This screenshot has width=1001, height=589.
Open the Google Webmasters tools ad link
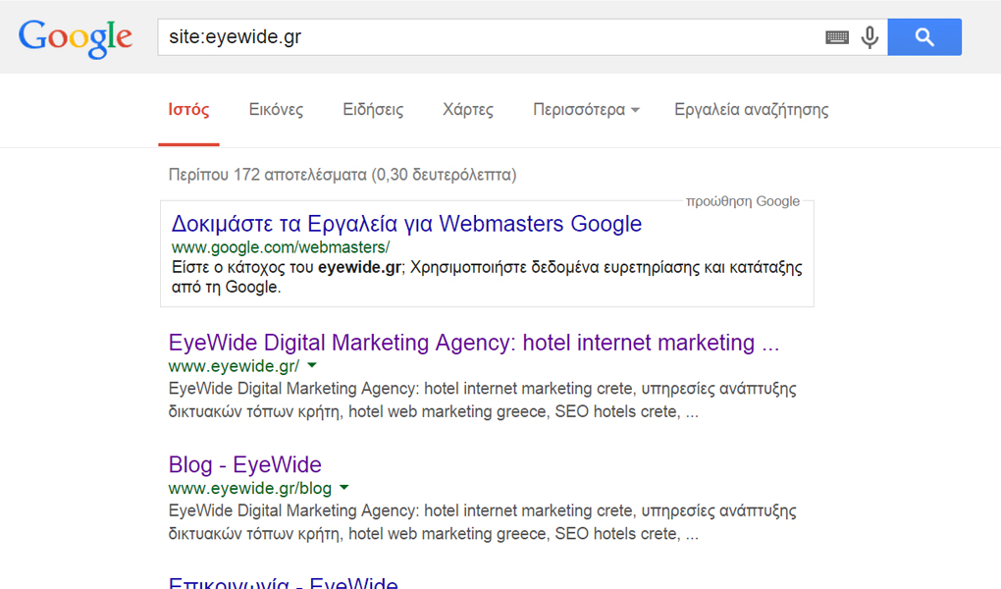404,224
